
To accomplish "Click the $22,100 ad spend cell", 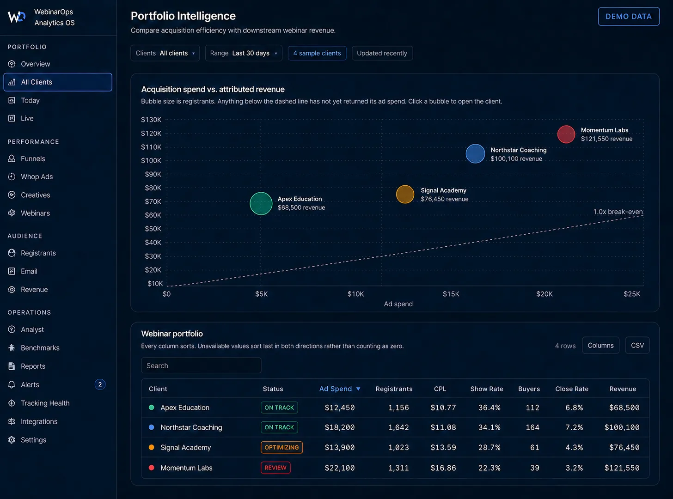I will tap(340, 468).
